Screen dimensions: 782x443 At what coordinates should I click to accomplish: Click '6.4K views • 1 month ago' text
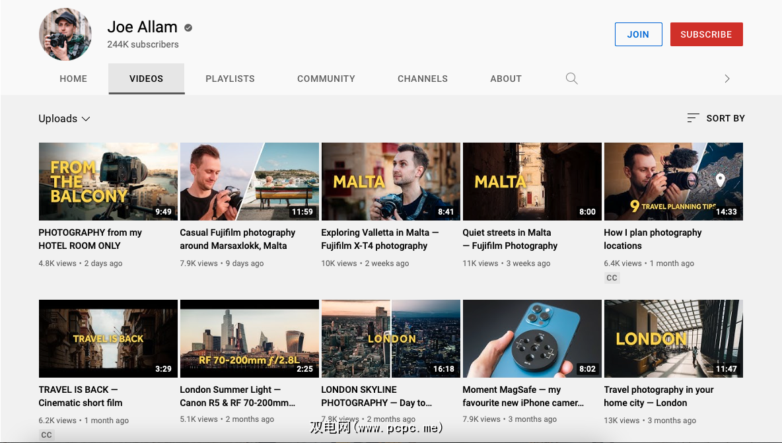coord(649,263)
